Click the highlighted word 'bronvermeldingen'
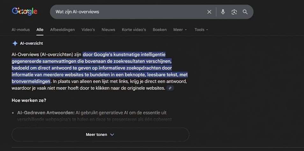Viewport: 304px width, 151px height. (x=31, y=82)
